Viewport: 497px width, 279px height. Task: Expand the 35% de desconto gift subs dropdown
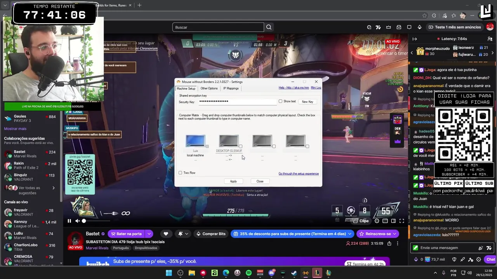(350, 234)
